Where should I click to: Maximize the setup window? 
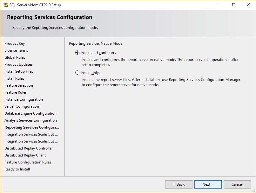point(234,5)
